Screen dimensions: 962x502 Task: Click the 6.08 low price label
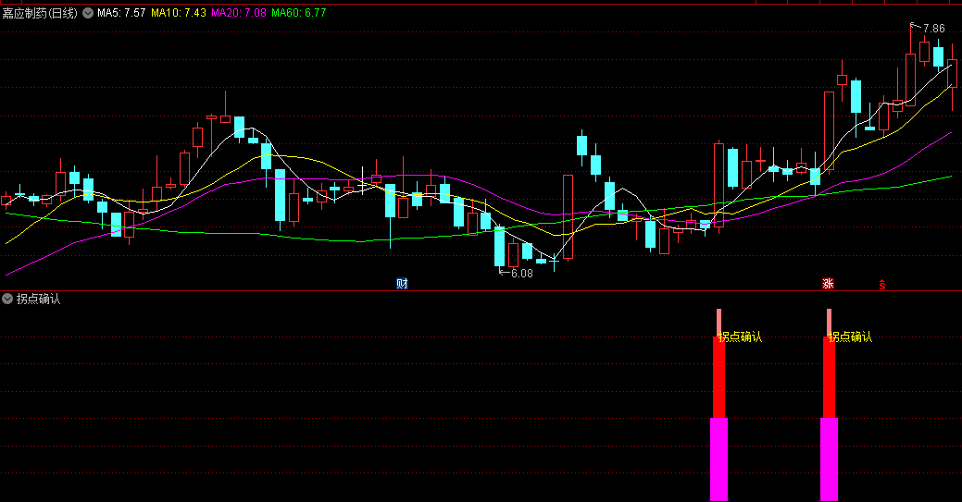click(x=521, y=274)
